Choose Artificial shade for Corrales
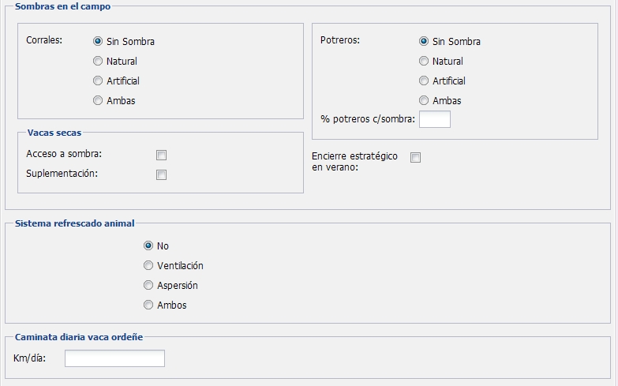Viewport: 618px width, 386px height. tap(98, 81)
